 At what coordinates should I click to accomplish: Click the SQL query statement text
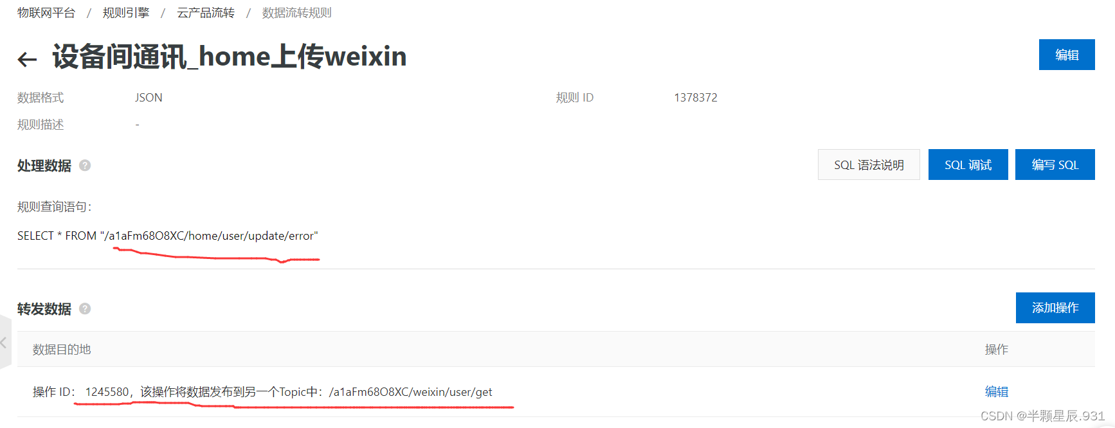click(168, 236)
